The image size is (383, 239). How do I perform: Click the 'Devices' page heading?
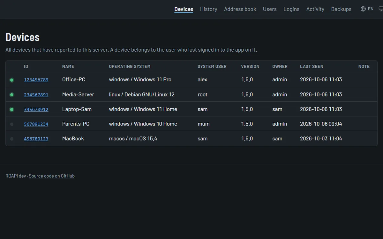[x=23, y=37]
